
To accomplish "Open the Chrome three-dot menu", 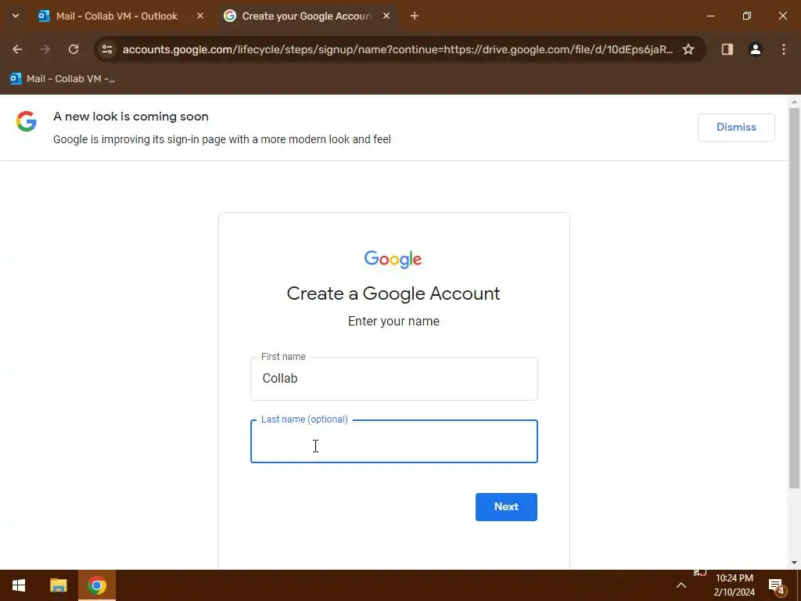I will (x=784, y=49).
